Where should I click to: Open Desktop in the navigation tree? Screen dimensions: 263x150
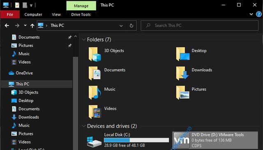26,101
